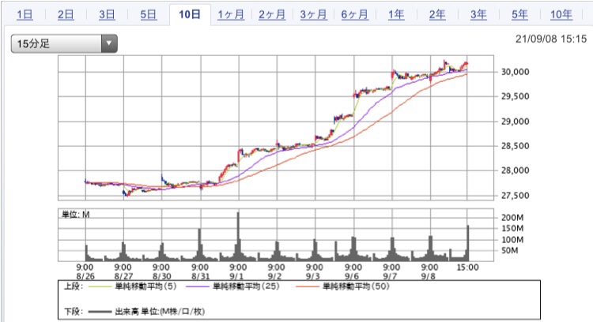Click the 9/1 date axis label
The height and width of the screenshot is (322, 593).
pos(236,276)
